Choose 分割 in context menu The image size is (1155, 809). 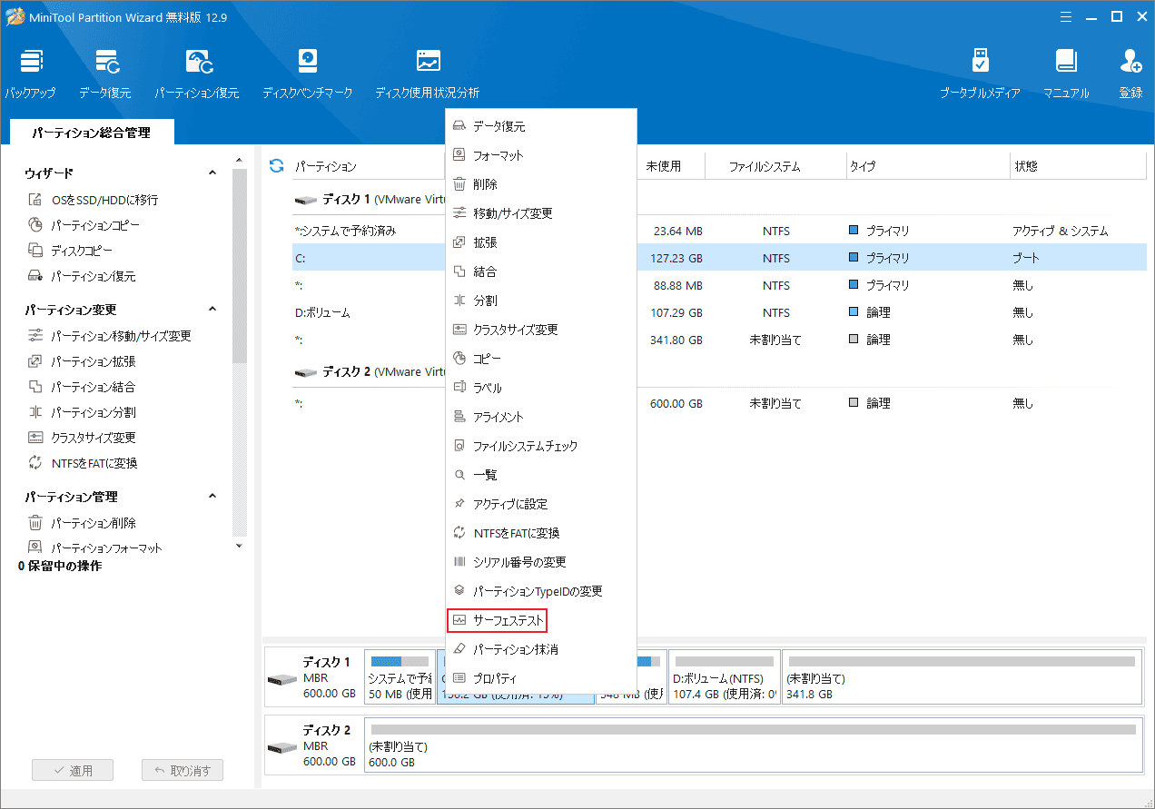coord(541,301)
